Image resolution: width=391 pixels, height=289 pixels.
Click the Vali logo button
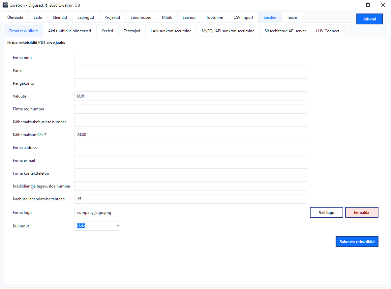326,213
